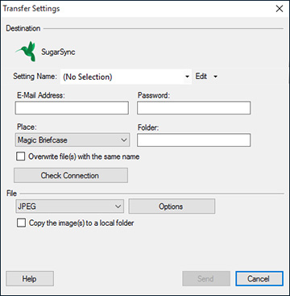This screenshot has height=296, width=290.
Task: Click the Help button
Action: point(30,278)
